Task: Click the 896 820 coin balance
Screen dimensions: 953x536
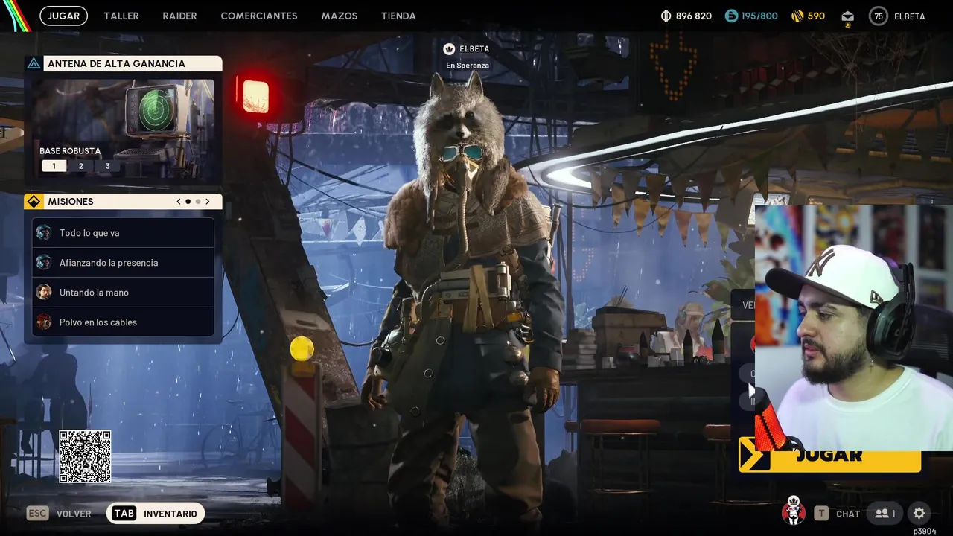Action: pyautogui.click(x=694, y=16)
